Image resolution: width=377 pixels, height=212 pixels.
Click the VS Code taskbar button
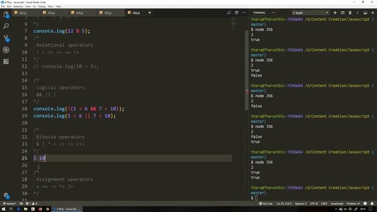67,209
